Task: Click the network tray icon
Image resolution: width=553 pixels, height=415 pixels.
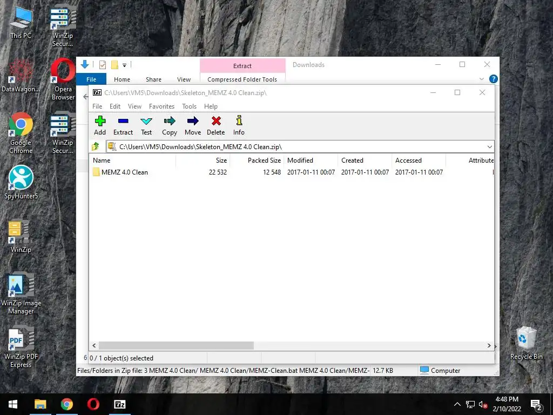Action: (x=470, y=404)
